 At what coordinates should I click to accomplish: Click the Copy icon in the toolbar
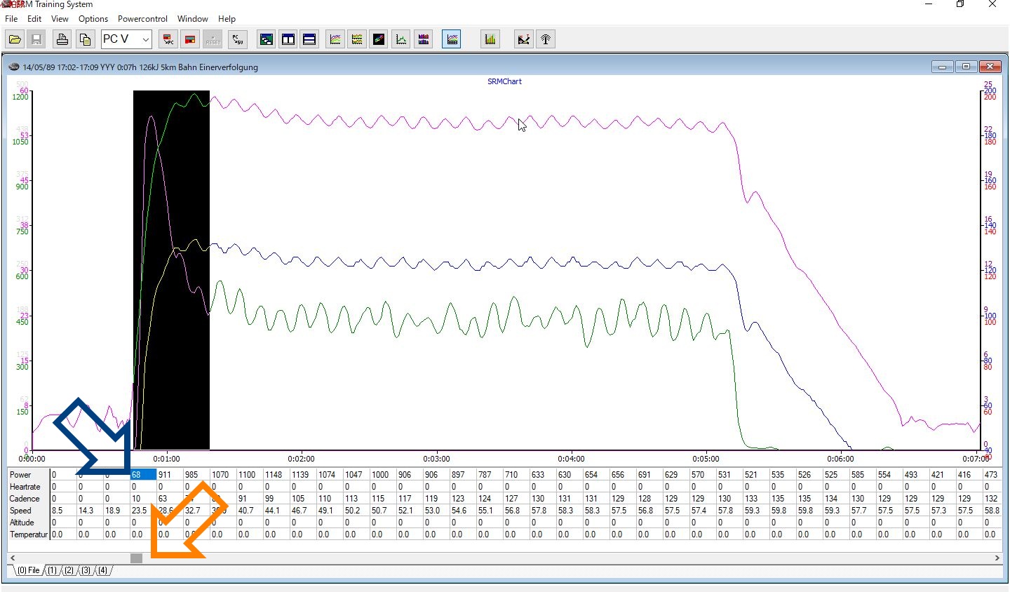[x=86, y=39]
